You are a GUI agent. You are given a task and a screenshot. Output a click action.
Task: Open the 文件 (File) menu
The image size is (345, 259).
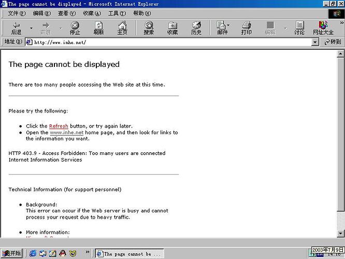point(16,13)
